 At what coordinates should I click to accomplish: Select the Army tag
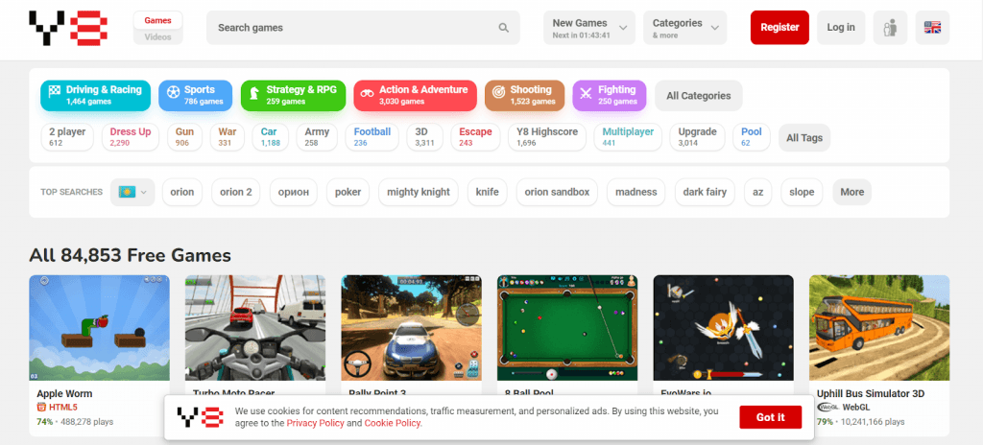(317, 137)
